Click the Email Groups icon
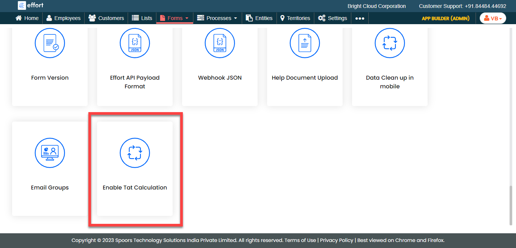This screenshot has width=516, height=248. [50, 153]
